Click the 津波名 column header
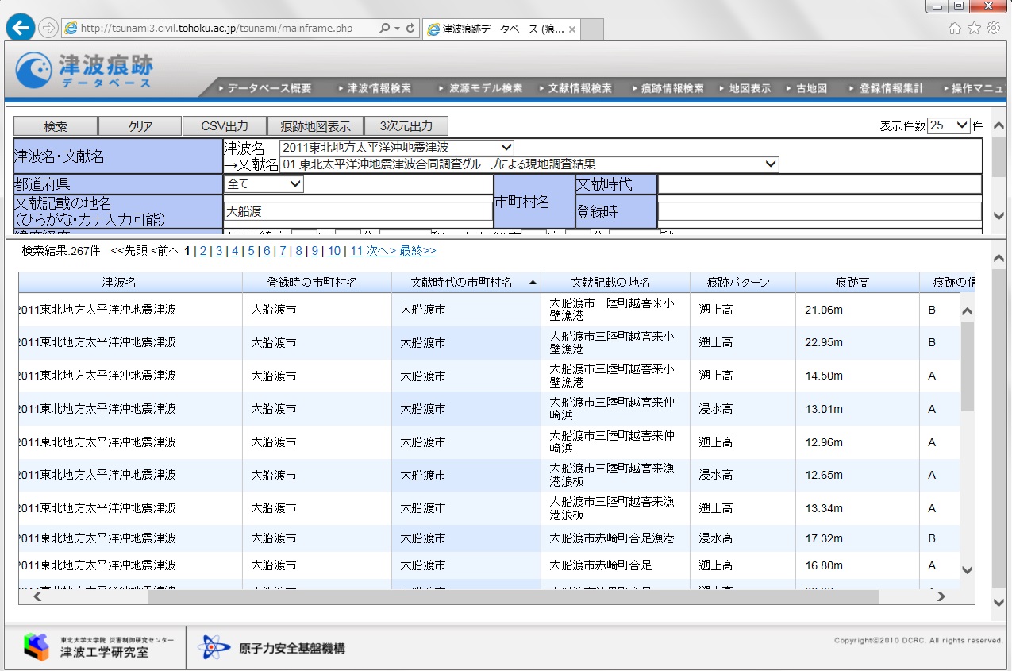 [130, 283]
